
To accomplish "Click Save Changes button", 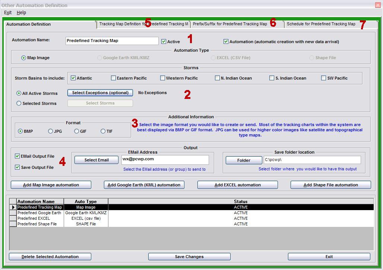I will 189,257.
